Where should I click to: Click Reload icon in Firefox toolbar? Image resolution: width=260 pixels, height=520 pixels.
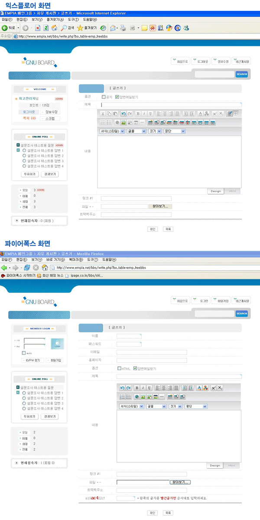click(x=27, y=267)
